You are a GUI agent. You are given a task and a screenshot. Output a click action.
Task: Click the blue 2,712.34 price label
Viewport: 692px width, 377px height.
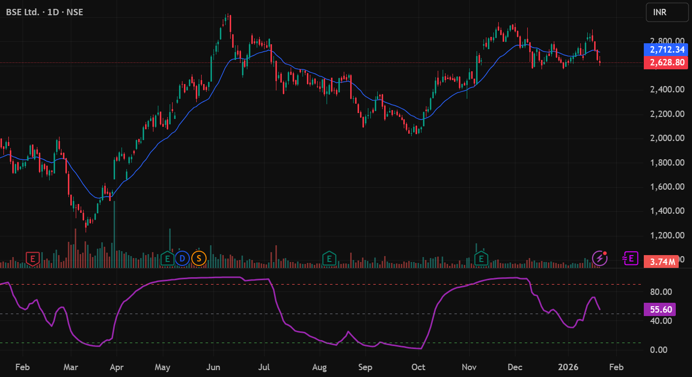tap(666, 50)
